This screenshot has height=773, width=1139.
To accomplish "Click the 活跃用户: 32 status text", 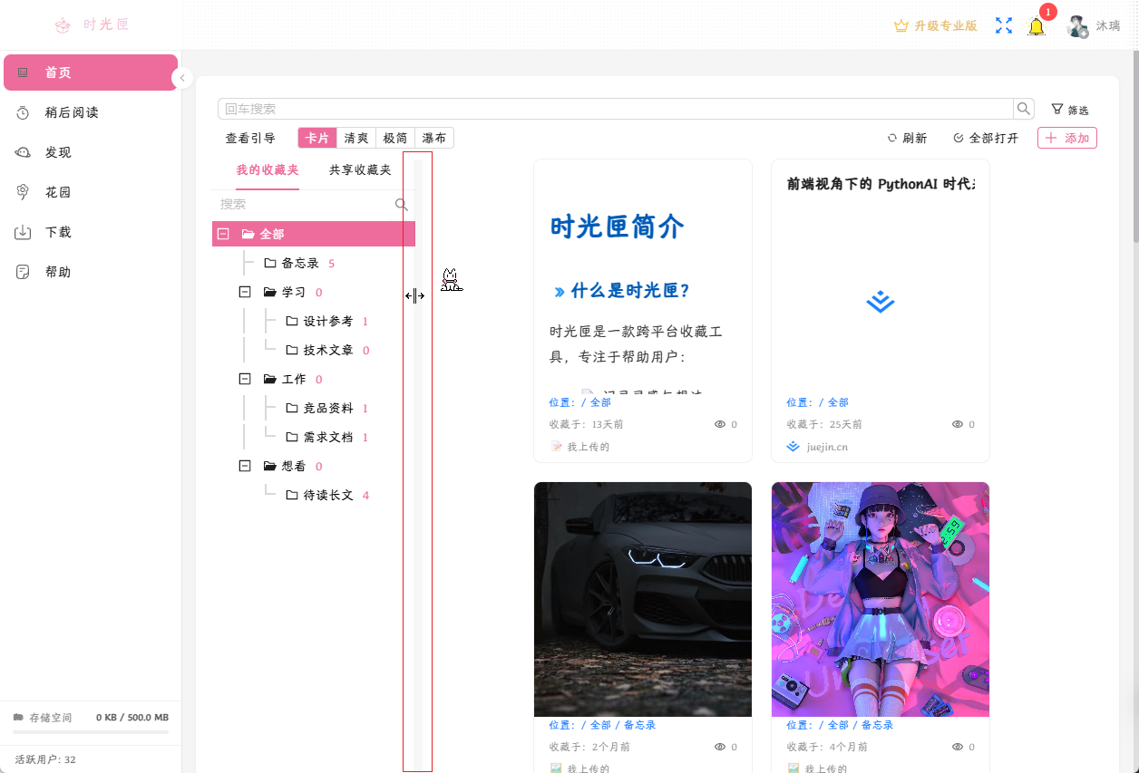I will [x=45, y=759].
